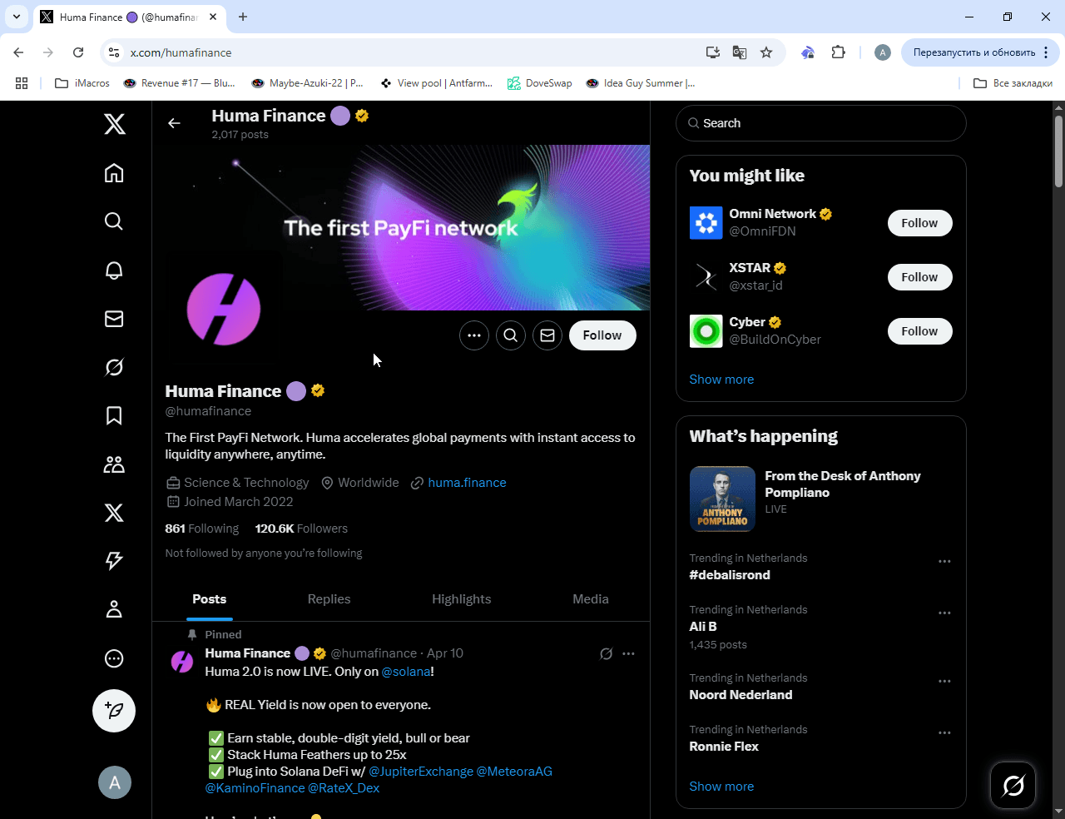Image resolution: width=1065 pixels, height=819 pixels.
Task: Open Chrome extensions puzzle icon
Action: 838,52
